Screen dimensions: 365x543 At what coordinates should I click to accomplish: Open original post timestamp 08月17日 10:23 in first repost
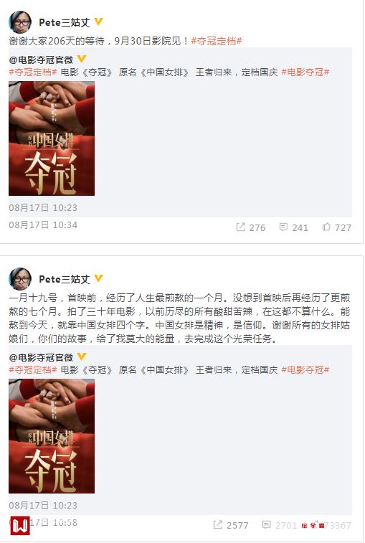(x=43, y=208)
